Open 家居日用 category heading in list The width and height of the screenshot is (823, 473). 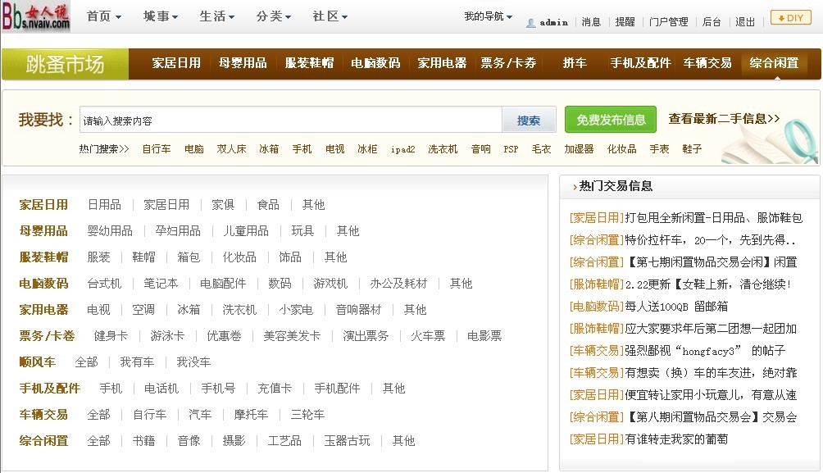point(43,205)
